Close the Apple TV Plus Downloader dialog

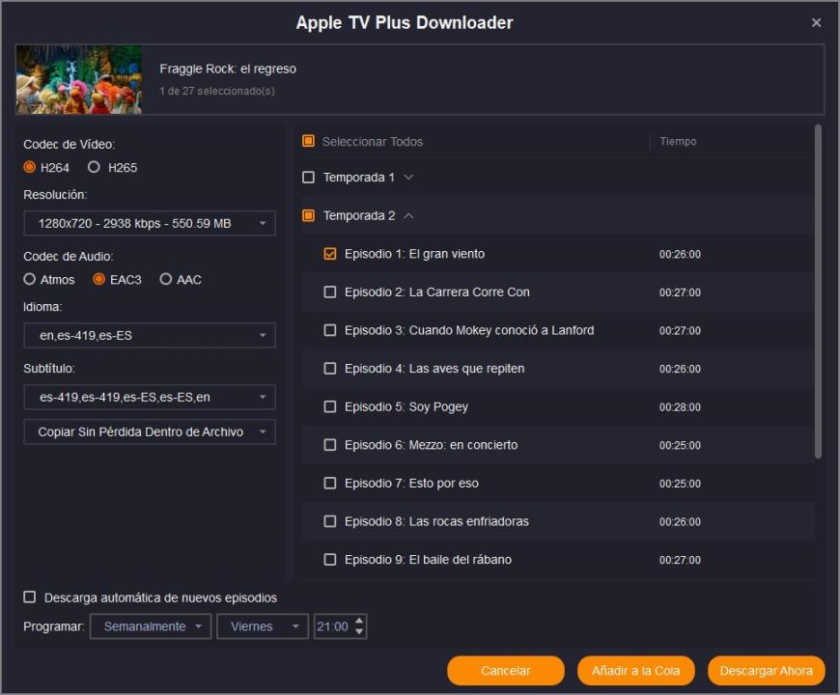click(x=816, y=23)
